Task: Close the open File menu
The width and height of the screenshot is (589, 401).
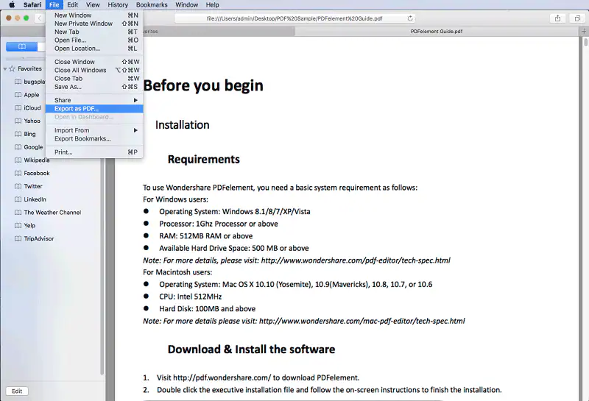Action: (54, 5)
